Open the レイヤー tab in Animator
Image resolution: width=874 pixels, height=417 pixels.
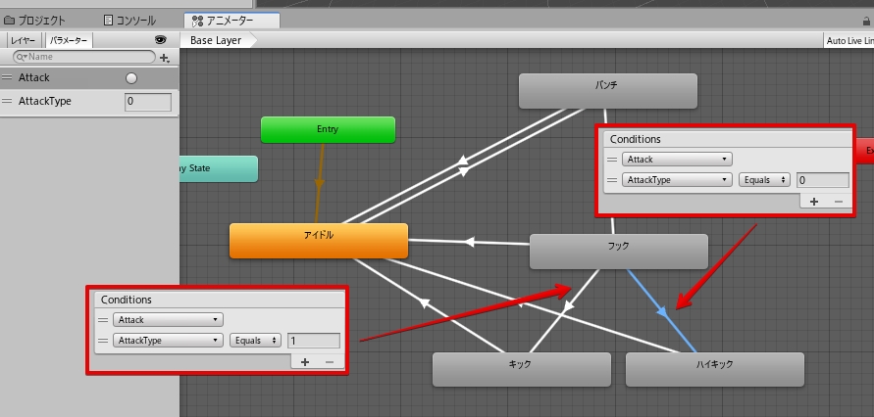[x=23, y=40]
